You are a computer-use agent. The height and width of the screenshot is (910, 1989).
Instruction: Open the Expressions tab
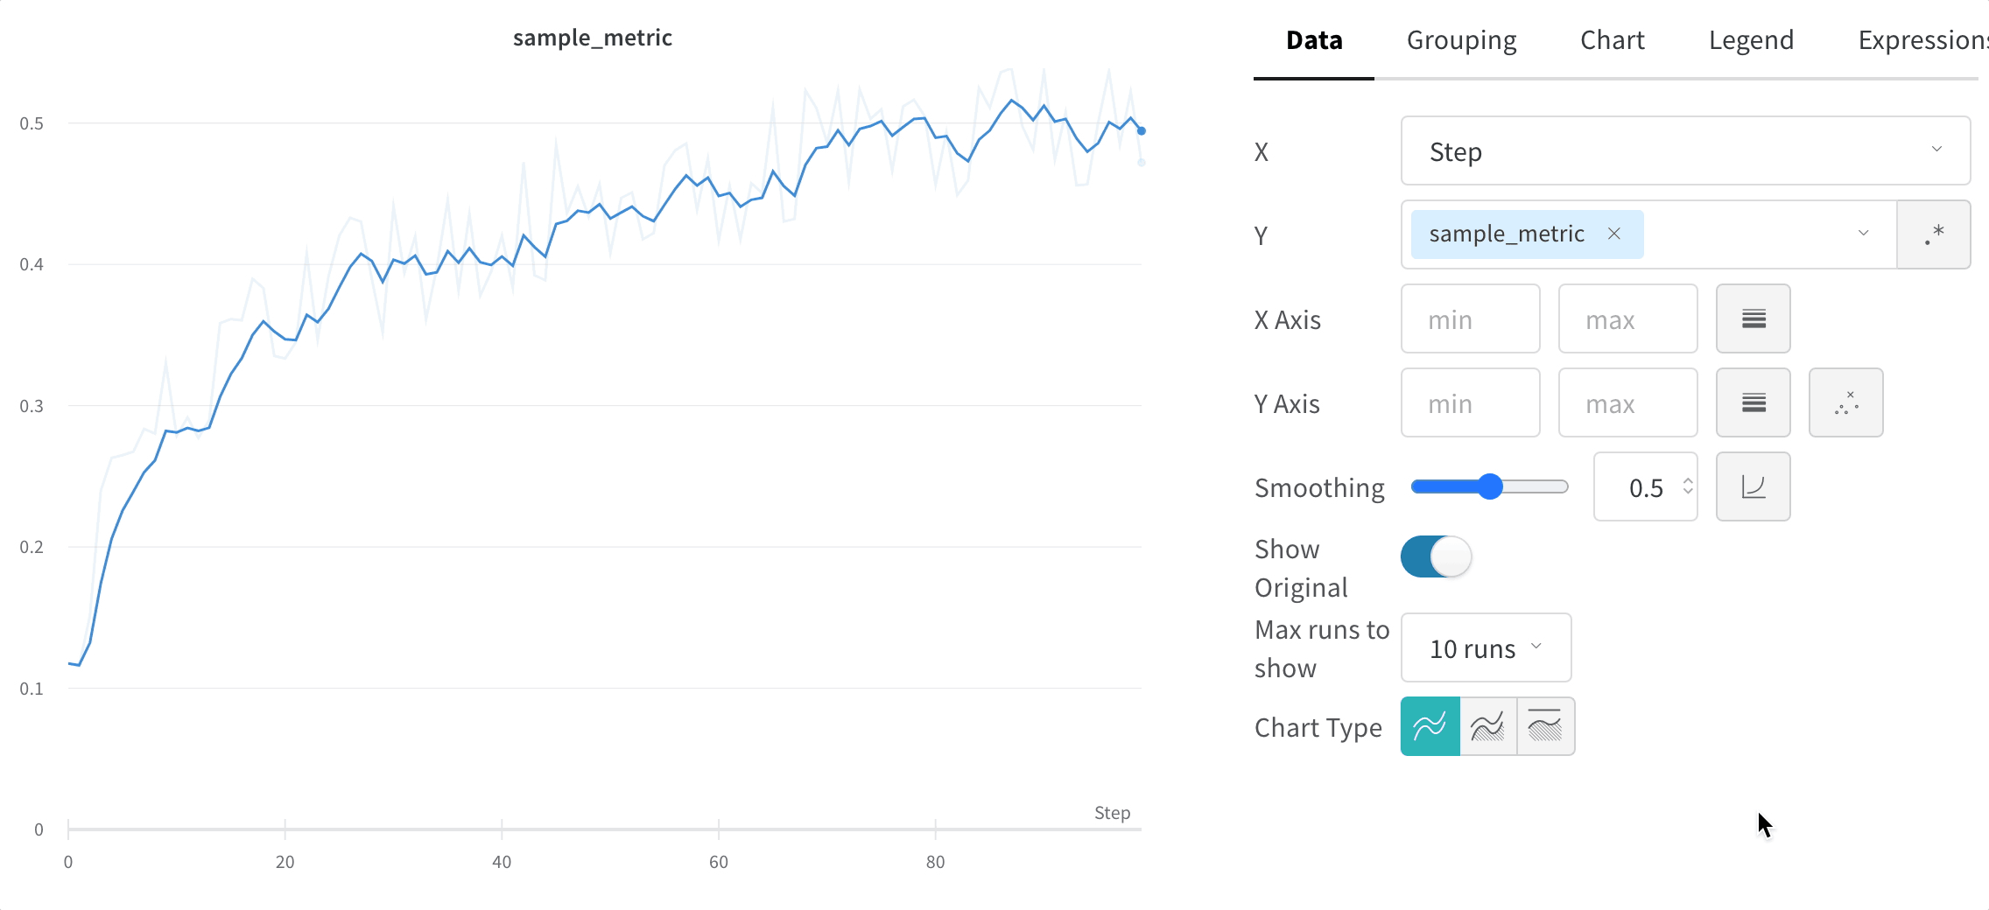(x=1922, y=40)
